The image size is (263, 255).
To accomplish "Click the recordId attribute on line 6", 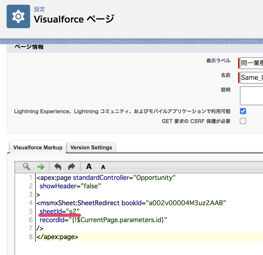I will 52,220.
